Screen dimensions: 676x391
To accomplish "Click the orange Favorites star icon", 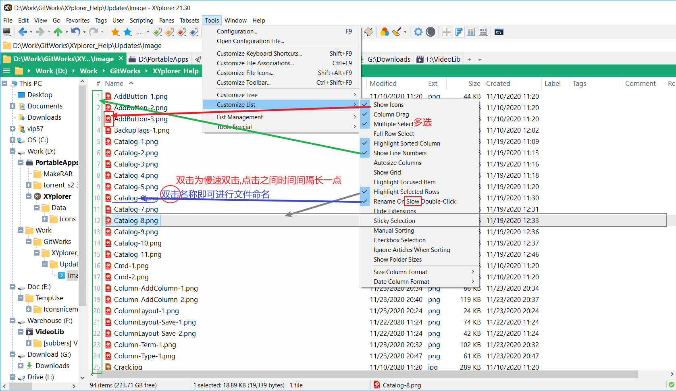I will coord(116,32).
